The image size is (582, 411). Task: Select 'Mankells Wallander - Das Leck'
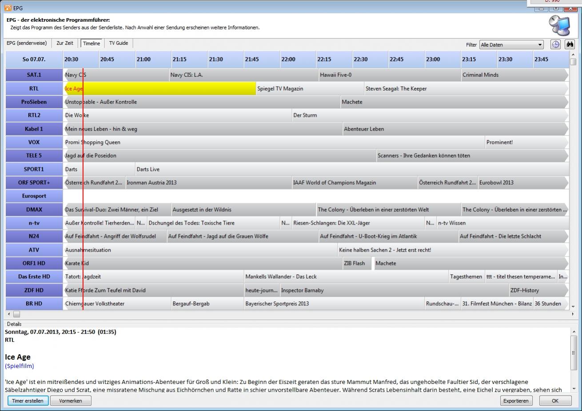pos(346,277)
